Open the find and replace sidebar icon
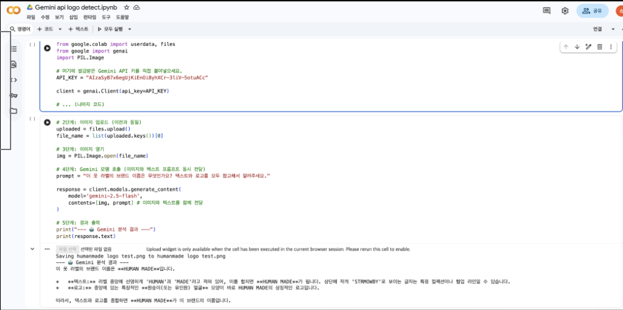 (x=14, y=64)
